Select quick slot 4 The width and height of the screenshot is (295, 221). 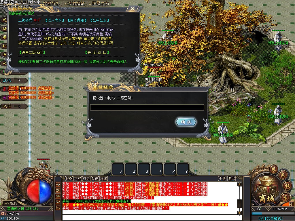[157, 169]
